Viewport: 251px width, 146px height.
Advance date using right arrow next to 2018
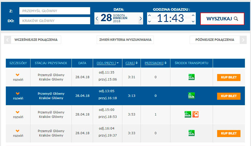click(x=141, y=18)
